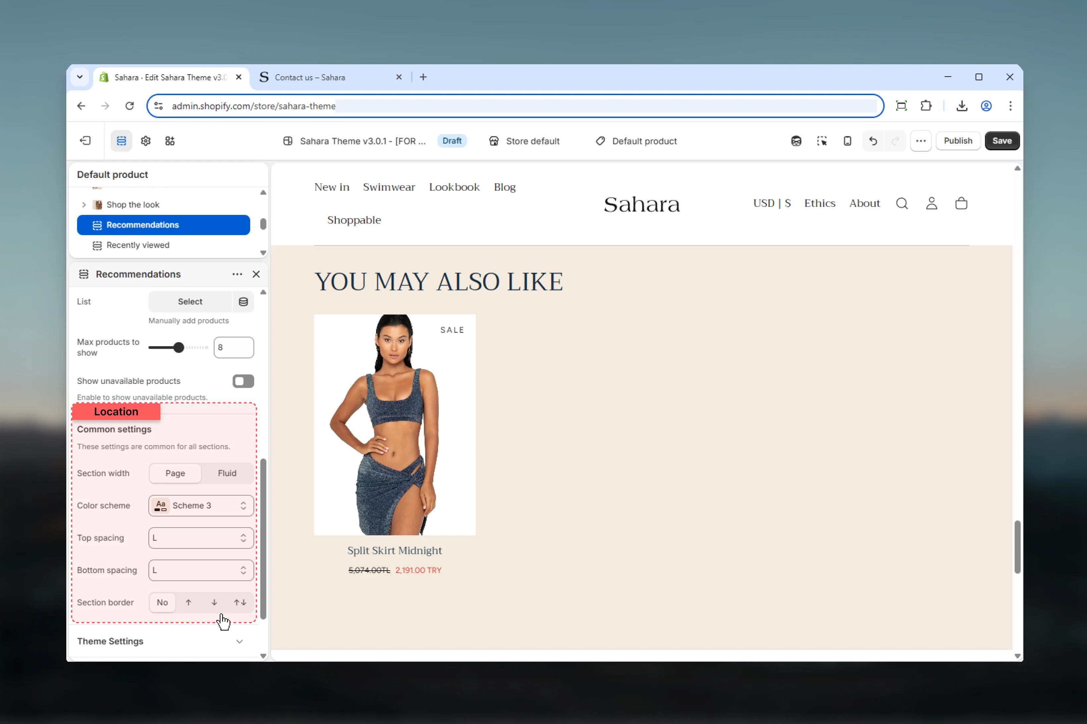1087x724 pixels.
Task: Open the Color scheme Scheme 3 dropdown
Action: click(x=201, y=506)
